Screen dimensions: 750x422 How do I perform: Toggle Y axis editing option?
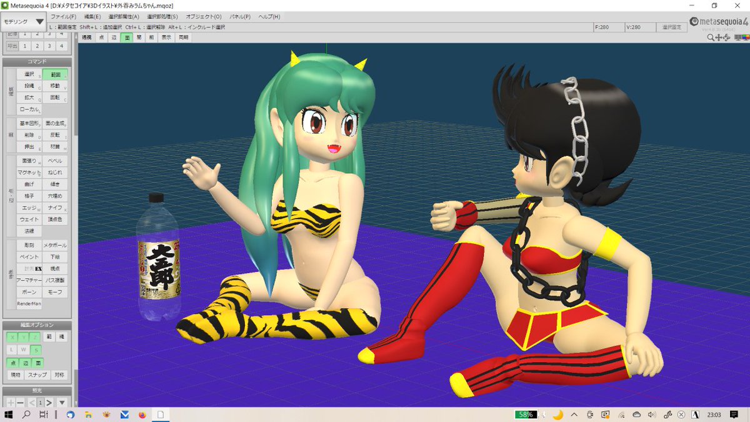(x=23, y=337)
